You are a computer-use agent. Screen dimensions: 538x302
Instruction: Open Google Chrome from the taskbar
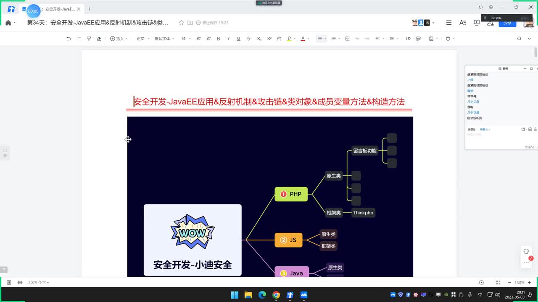(x=276, y=295)
